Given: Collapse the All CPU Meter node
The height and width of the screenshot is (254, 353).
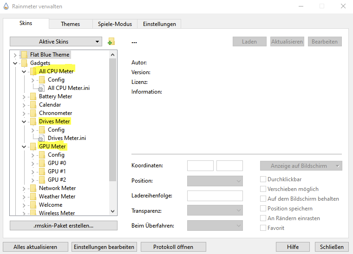Looking at the screenshot, I should coord(24,72).
